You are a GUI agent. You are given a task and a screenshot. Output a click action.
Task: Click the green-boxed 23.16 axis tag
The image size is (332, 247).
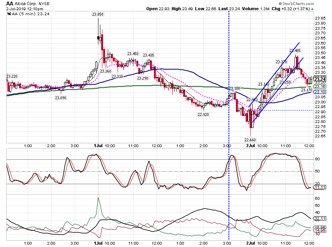click(x=320, y=87)
